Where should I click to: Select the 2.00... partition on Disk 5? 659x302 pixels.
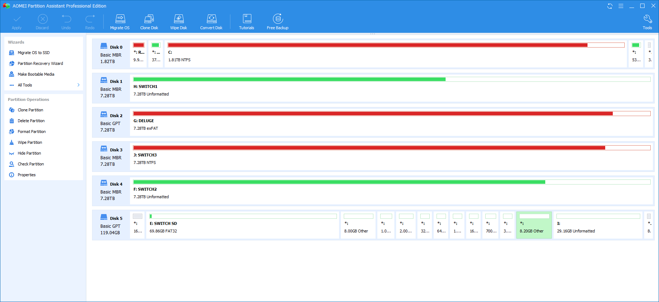click(x=406, y=225)
